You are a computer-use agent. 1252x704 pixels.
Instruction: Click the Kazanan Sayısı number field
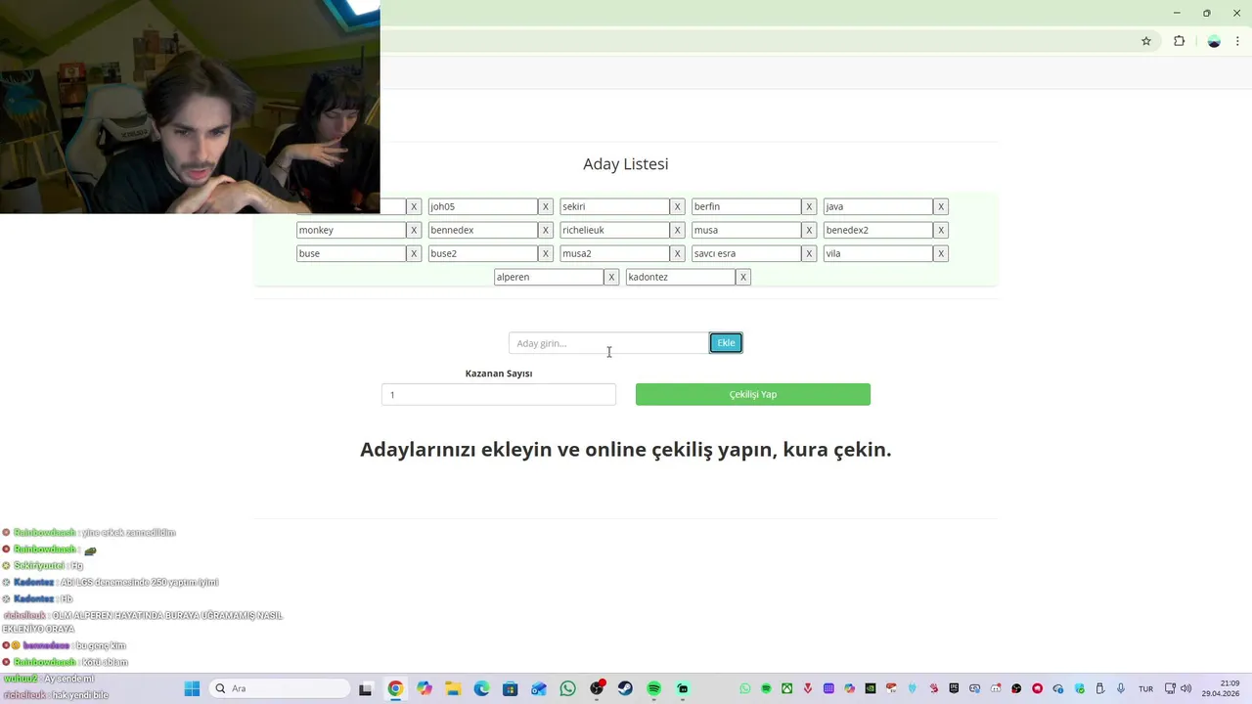[x=499, y=394]
